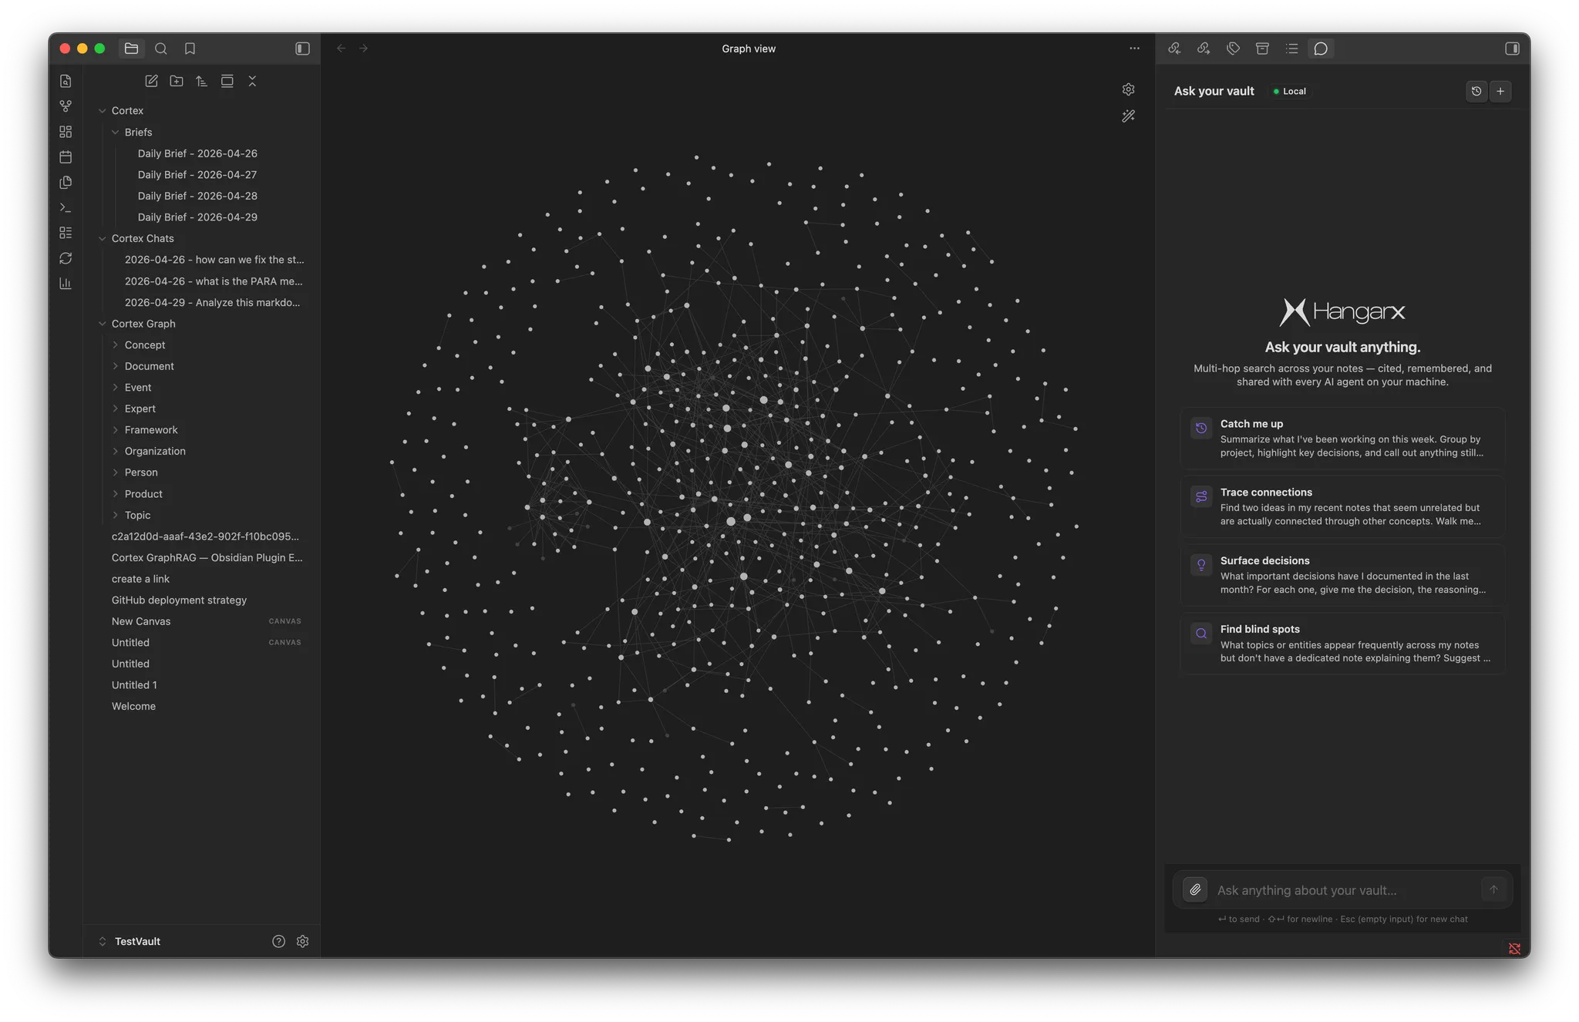This screenshot has height=1022, width=1579.
Task: Open the bar-chart stats ribbon icon
Action: point(66,284)
